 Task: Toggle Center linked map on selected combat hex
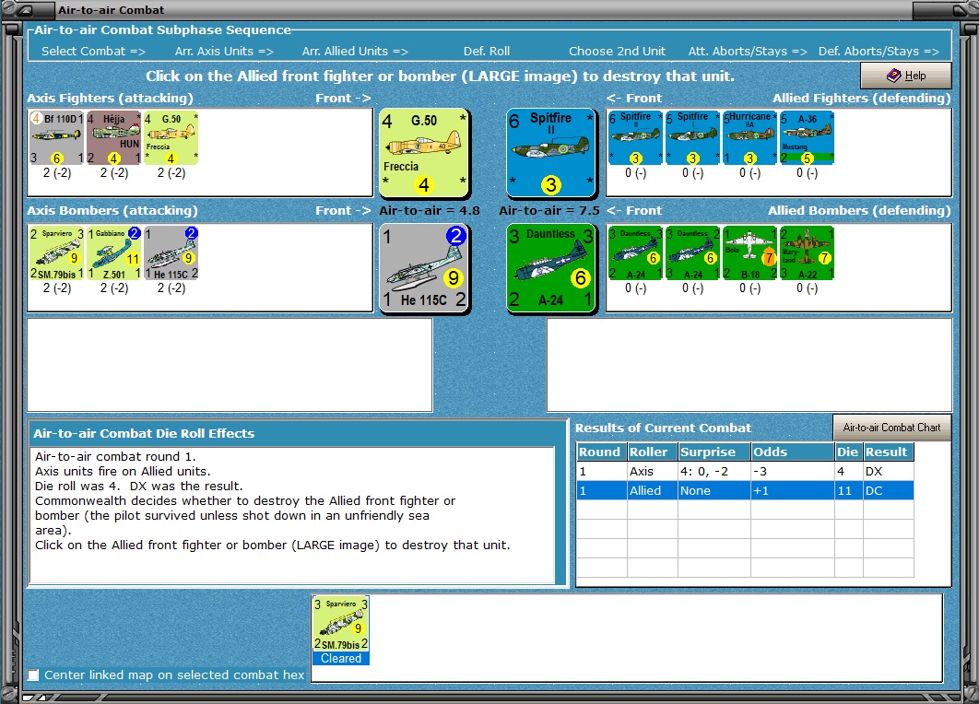coord(34,675)
